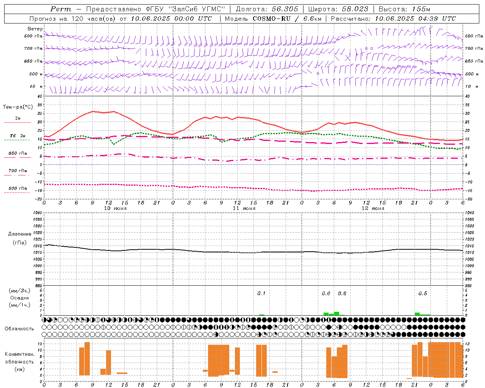This screenshot has width=485, height=388.
Task: Click the provider text ФГБУ "ЗапСиб УГМС"
Action: (186, 9)
